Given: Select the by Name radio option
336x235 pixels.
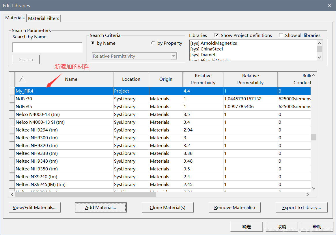Looking at the screenshot, I should pyautogui.click(x=93, y=43).
